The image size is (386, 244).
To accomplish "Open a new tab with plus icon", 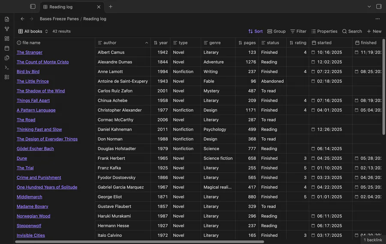I will [111, 6].
